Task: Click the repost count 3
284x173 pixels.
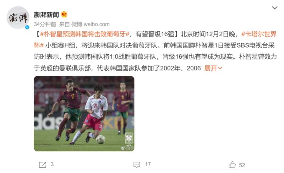Action: tap(52, 164)
